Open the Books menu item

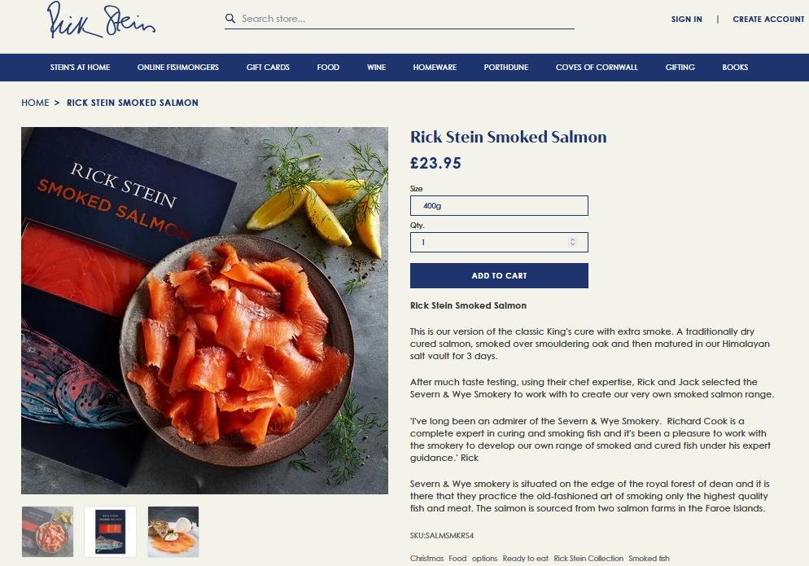(x=735, y=67)
